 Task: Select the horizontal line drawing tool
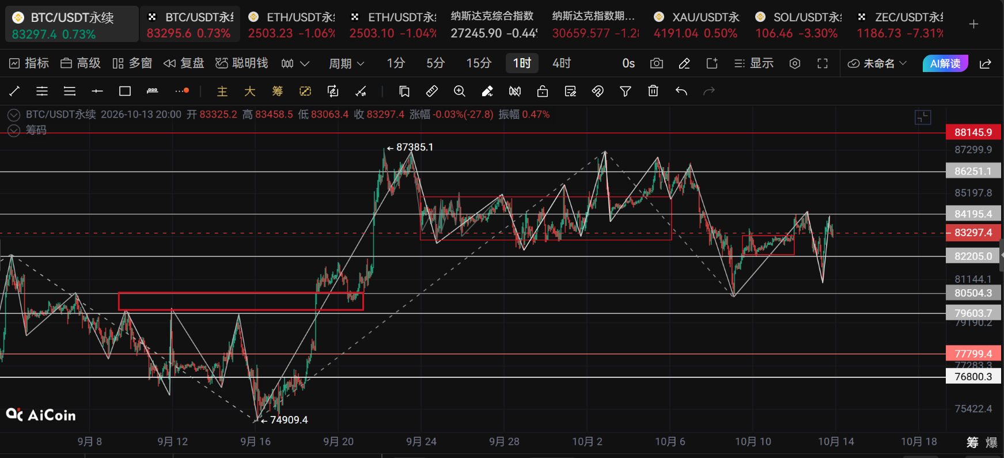pos(97,91)
